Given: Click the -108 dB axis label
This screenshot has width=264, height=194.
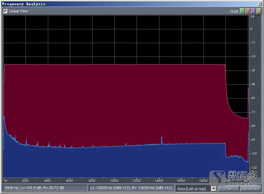Looking at the screenshot, I should (x=254, y=154).
